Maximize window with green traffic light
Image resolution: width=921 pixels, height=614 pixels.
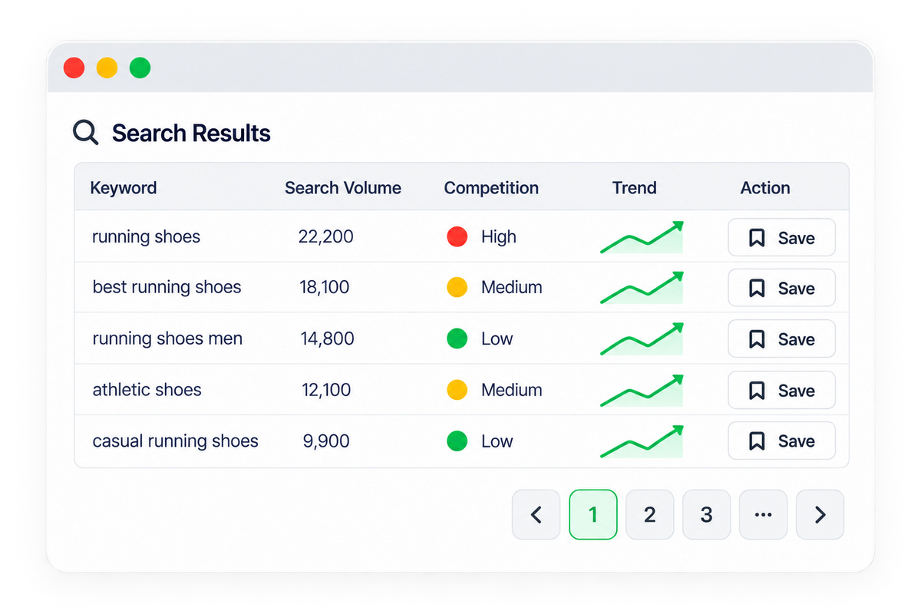coord(140,68)
